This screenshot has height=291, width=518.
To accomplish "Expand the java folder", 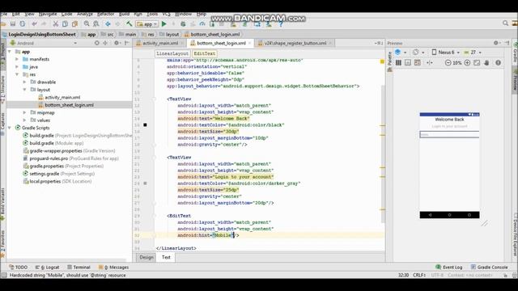I will tap(17, 66).
